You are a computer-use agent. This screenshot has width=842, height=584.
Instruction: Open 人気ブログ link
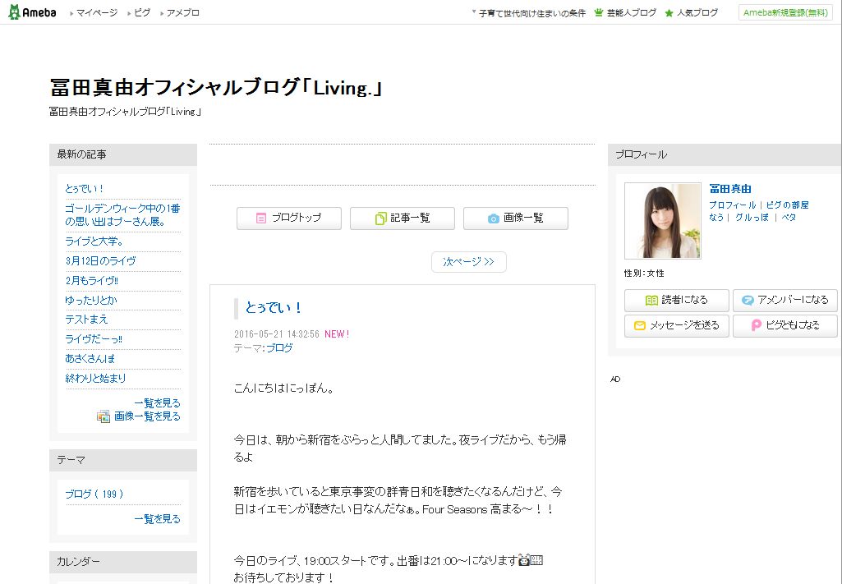(x=697, y=13)
